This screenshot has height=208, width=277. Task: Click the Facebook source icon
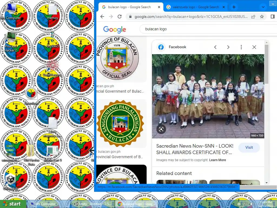click(x=161, y=47)
